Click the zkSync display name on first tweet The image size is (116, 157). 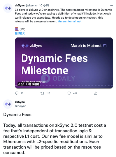click(20, 6)
